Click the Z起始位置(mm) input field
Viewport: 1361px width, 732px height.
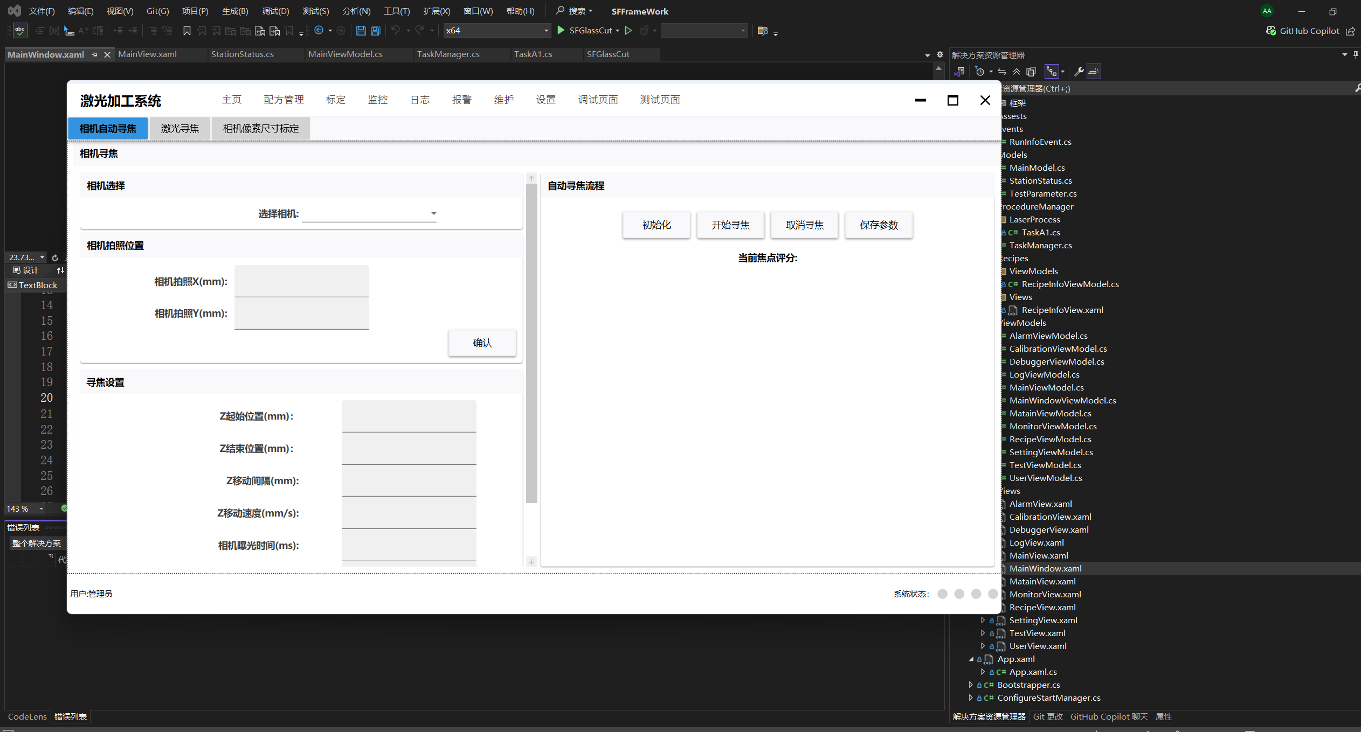(x=409, y=416)
